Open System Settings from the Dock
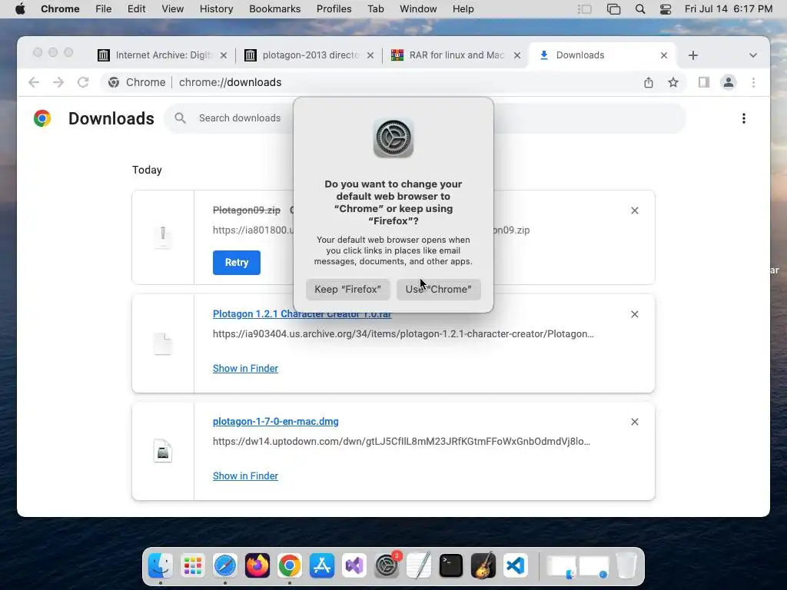The width and height of the screenshot is (787, 590). pyautogui.click(x=387, y=566)
